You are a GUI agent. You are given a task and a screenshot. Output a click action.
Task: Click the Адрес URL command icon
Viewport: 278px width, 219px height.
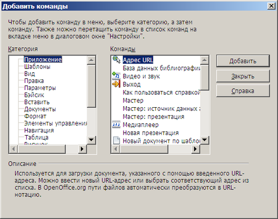[116, 59]
